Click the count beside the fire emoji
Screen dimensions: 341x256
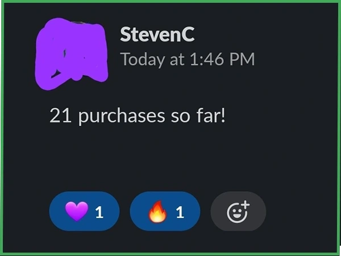pos(180,212)
